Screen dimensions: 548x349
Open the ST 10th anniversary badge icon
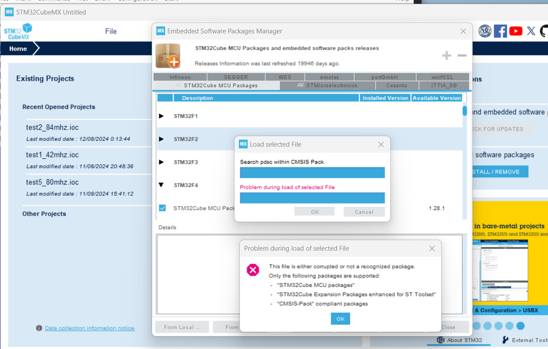pyautogui.click(x=485, y=31)
